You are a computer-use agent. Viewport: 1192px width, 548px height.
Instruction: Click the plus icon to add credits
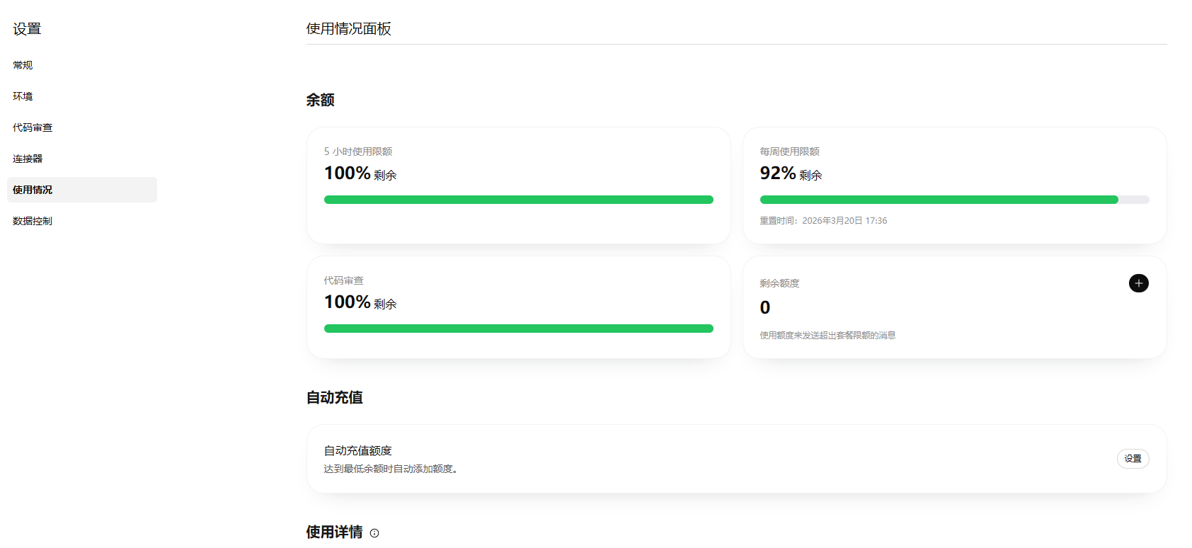tap(1138, 283)
